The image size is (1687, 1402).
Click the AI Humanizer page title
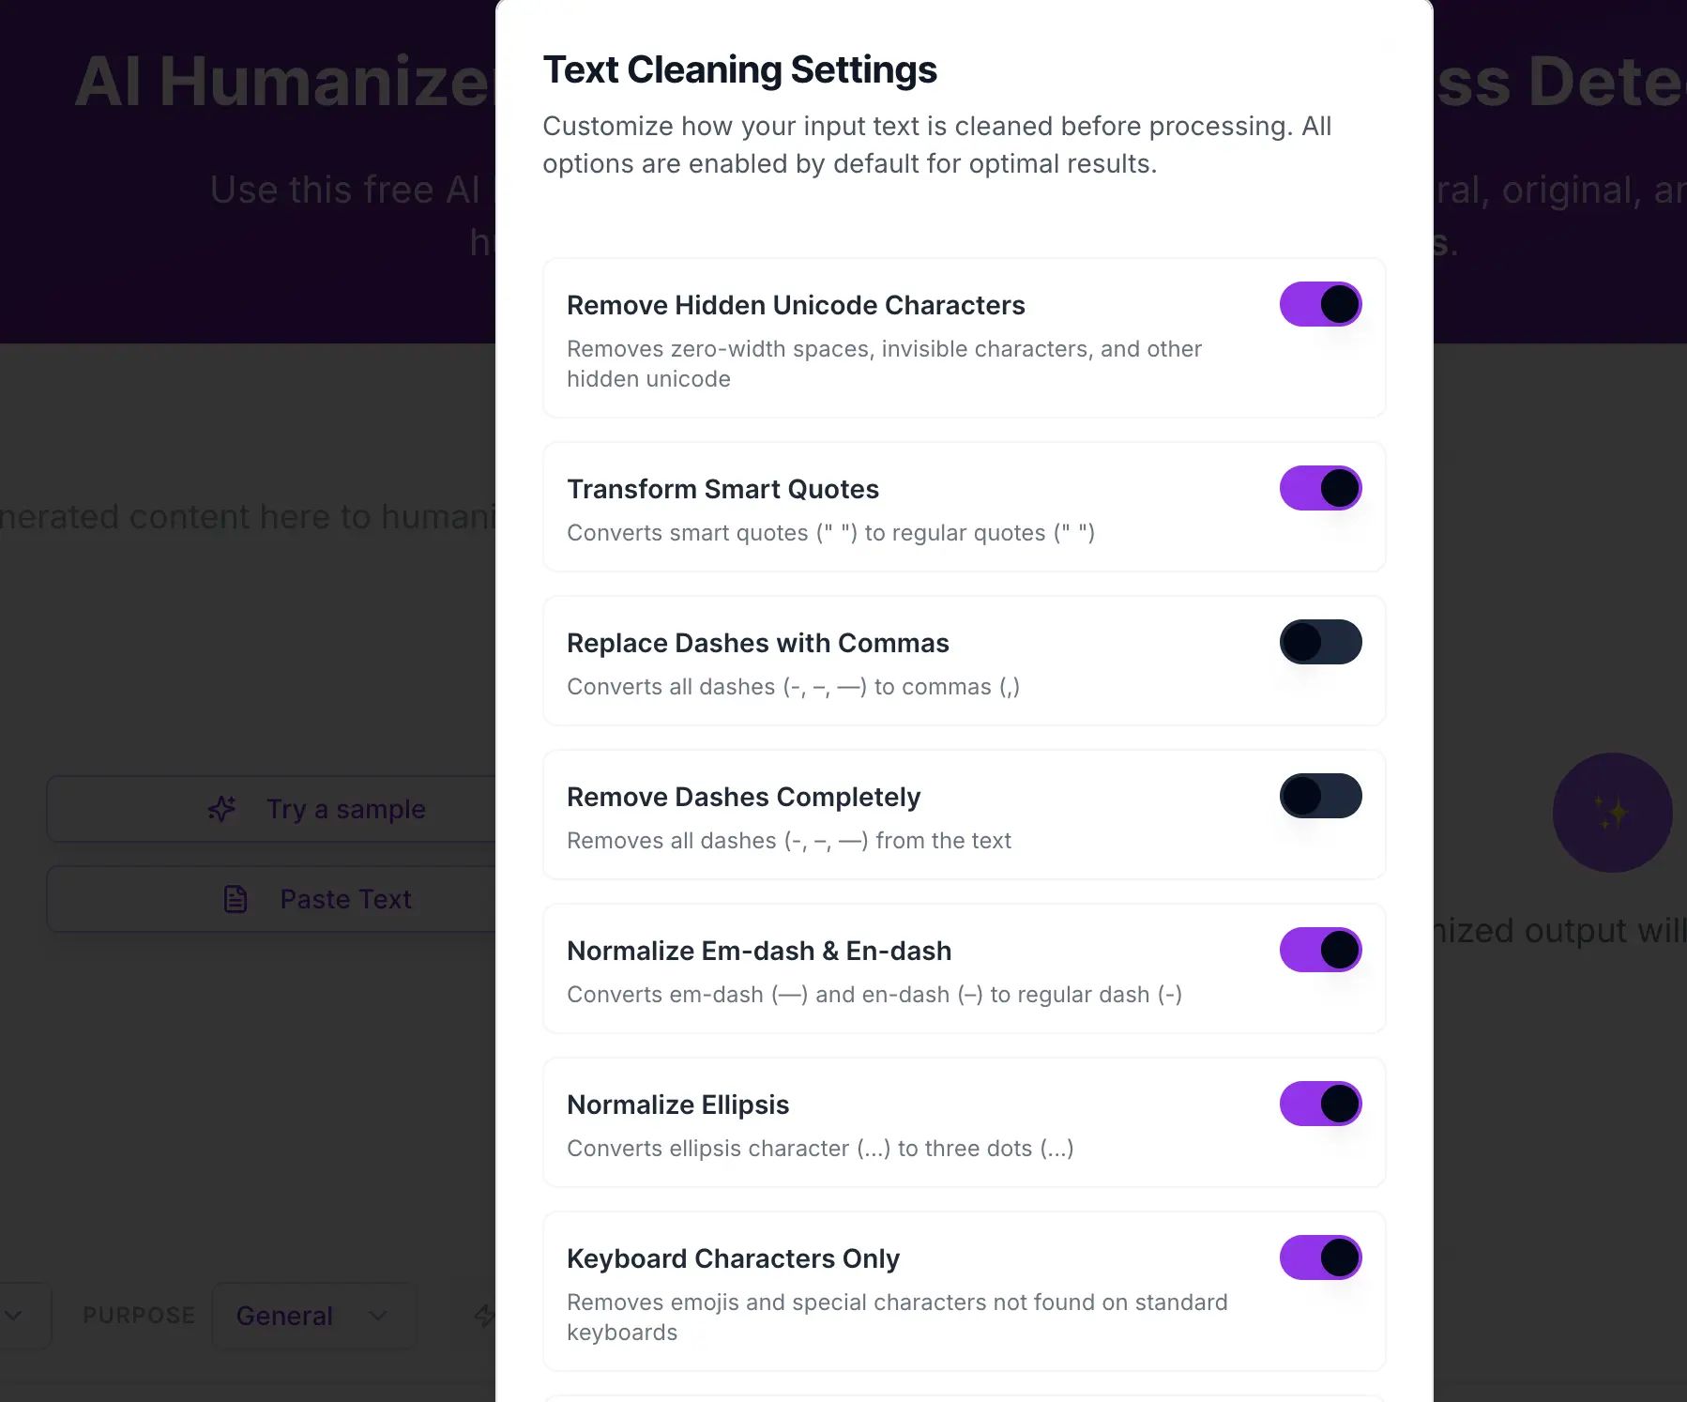[281, 83]
